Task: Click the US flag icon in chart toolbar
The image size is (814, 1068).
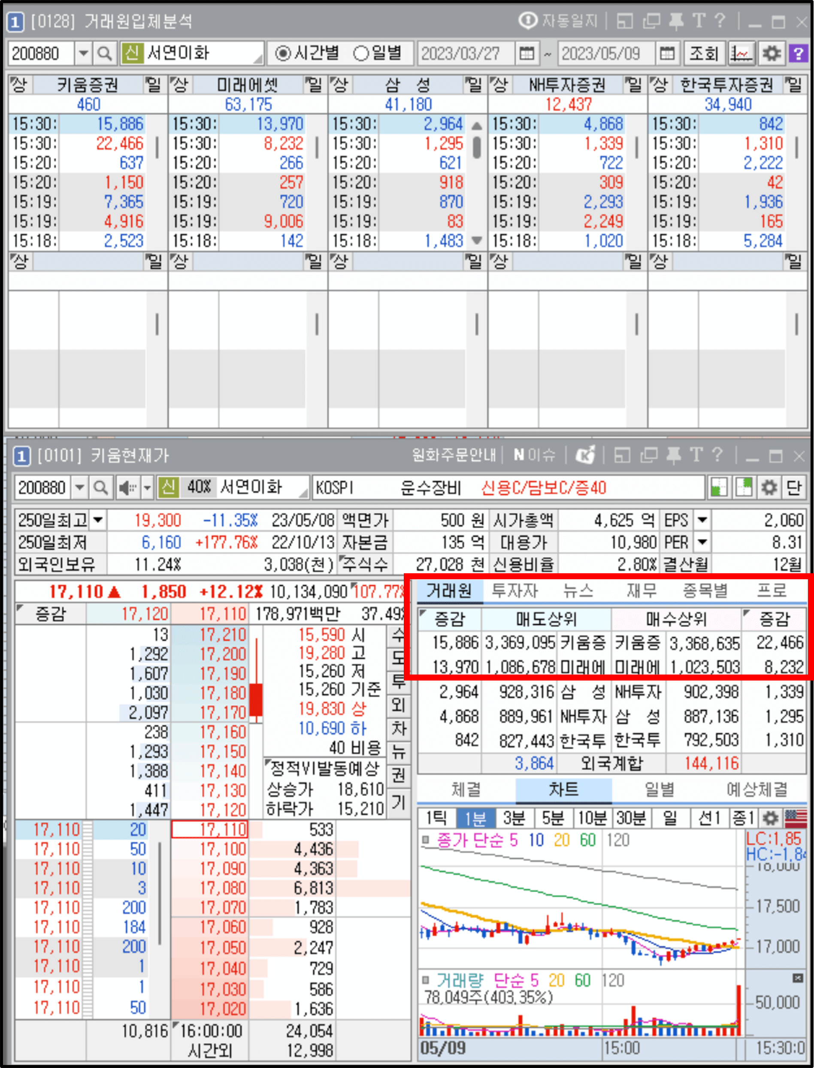Action: pyautogui.click(x=796, y=818)
